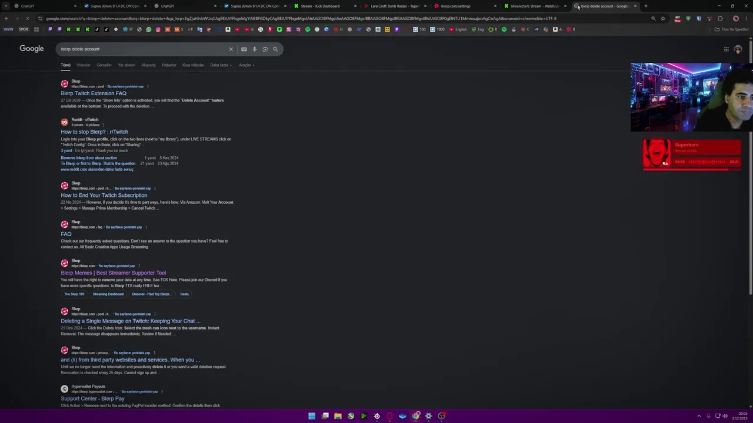753x423 pixels.
Task: Expand the Daha fazla dropdown
Action: point(221,65)
